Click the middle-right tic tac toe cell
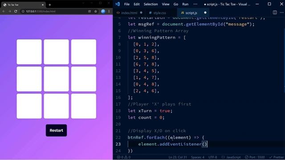The height and width of the screenshot is (160, 285). 84,79
